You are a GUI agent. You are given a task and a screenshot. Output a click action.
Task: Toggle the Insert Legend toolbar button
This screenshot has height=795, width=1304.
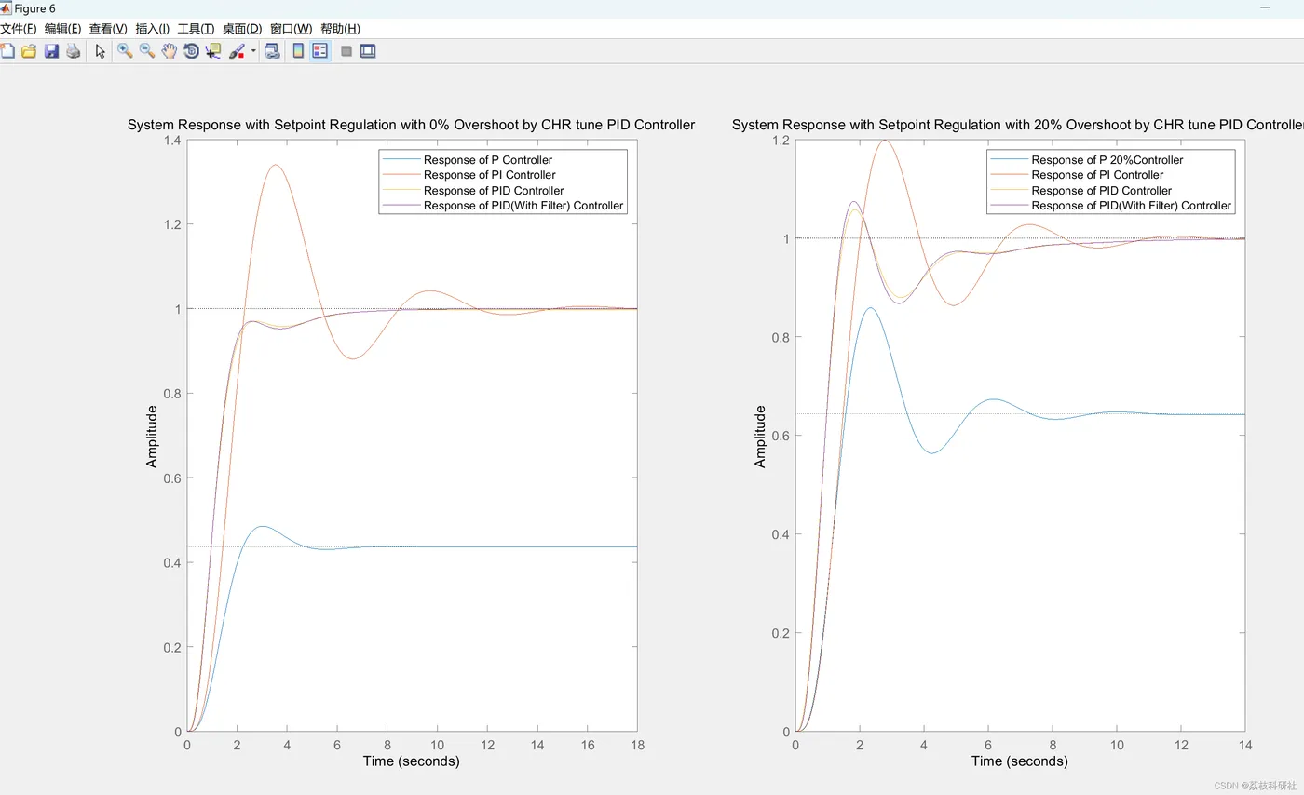coord(319,51)
